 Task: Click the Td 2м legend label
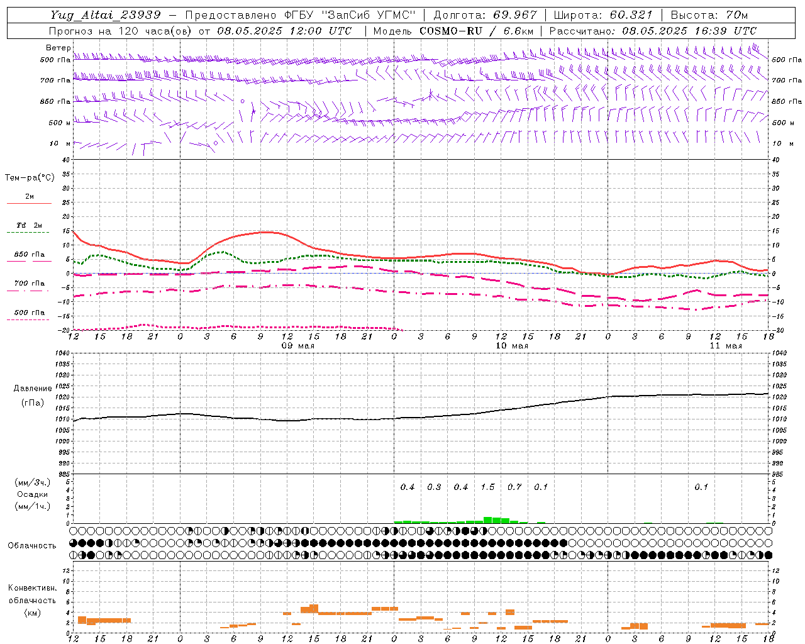[29, 225]
